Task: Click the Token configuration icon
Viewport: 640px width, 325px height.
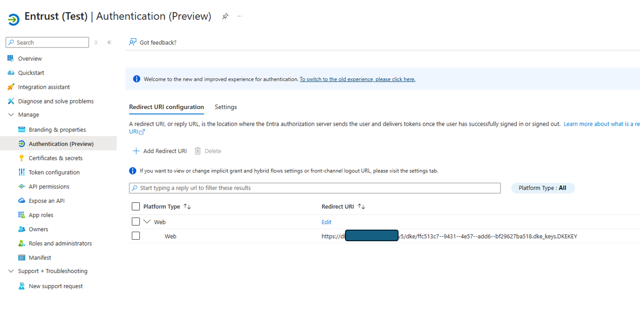Action: tap(22, 172)
